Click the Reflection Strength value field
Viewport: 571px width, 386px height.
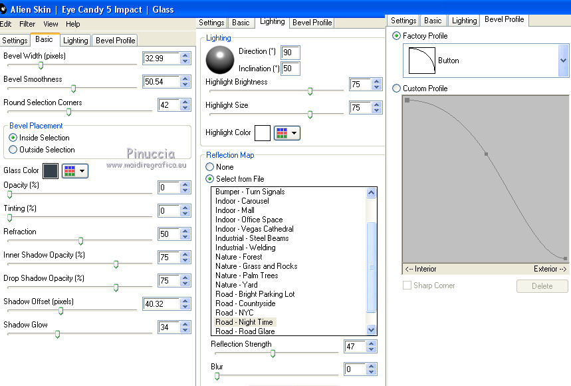(x=355, y=346)
